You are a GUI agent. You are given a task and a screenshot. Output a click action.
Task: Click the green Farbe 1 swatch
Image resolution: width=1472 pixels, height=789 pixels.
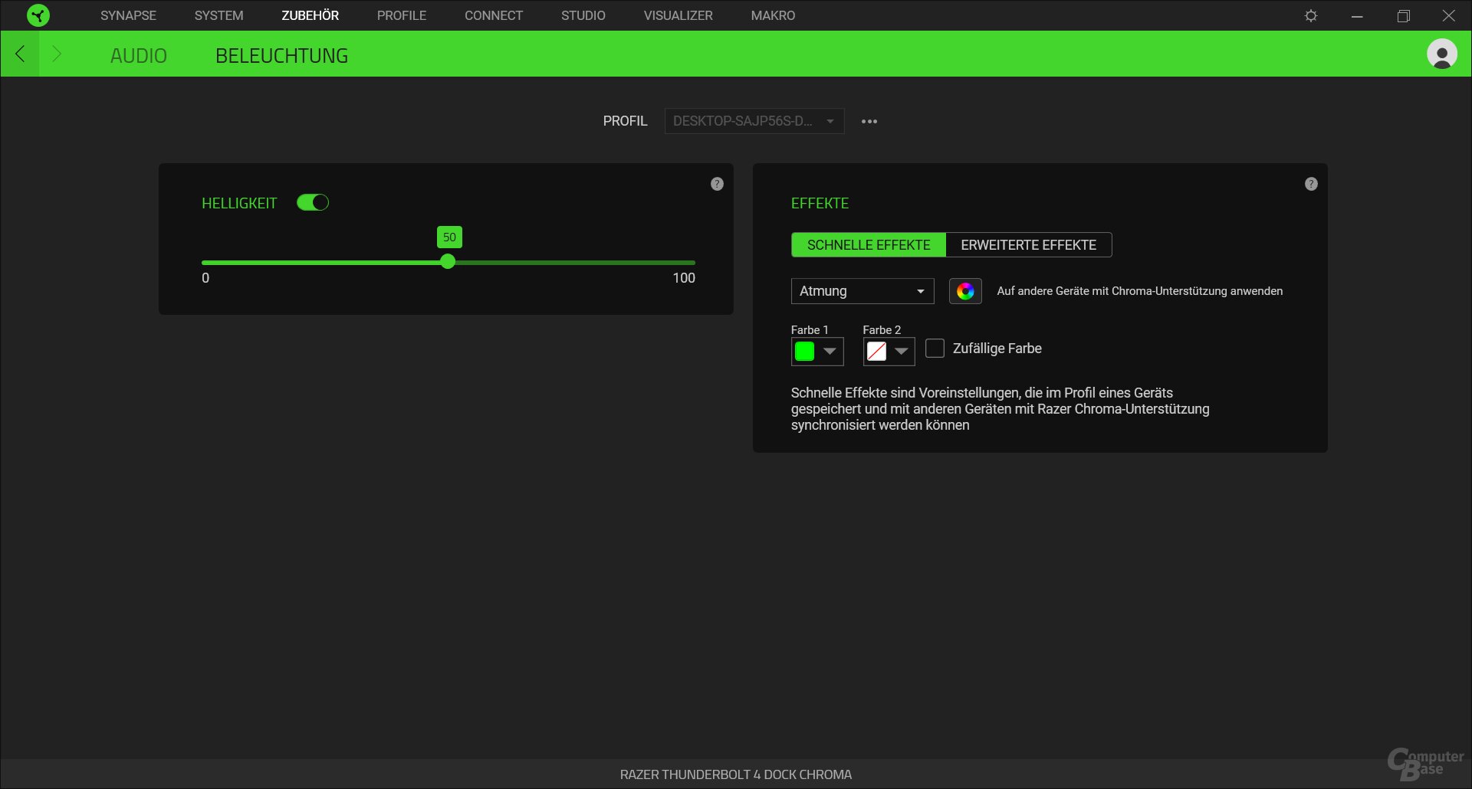click(804, 352)
